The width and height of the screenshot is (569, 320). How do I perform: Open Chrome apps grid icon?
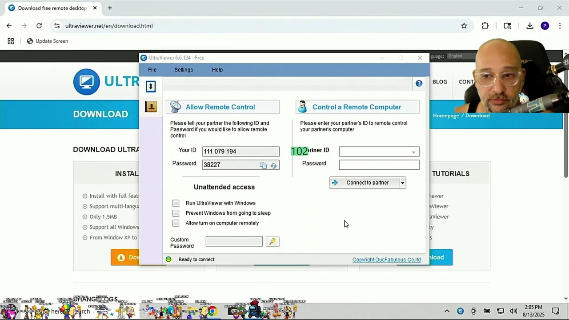pyautogui.click(x=11, y=41)
